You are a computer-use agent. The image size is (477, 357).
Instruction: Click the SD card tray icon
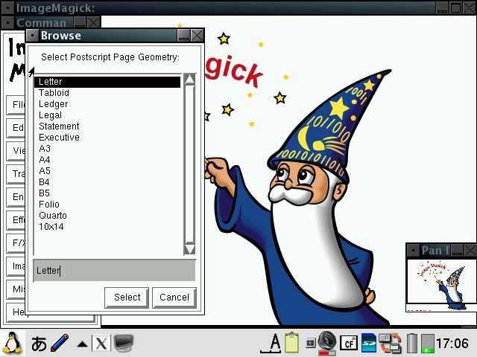[369, 343]
